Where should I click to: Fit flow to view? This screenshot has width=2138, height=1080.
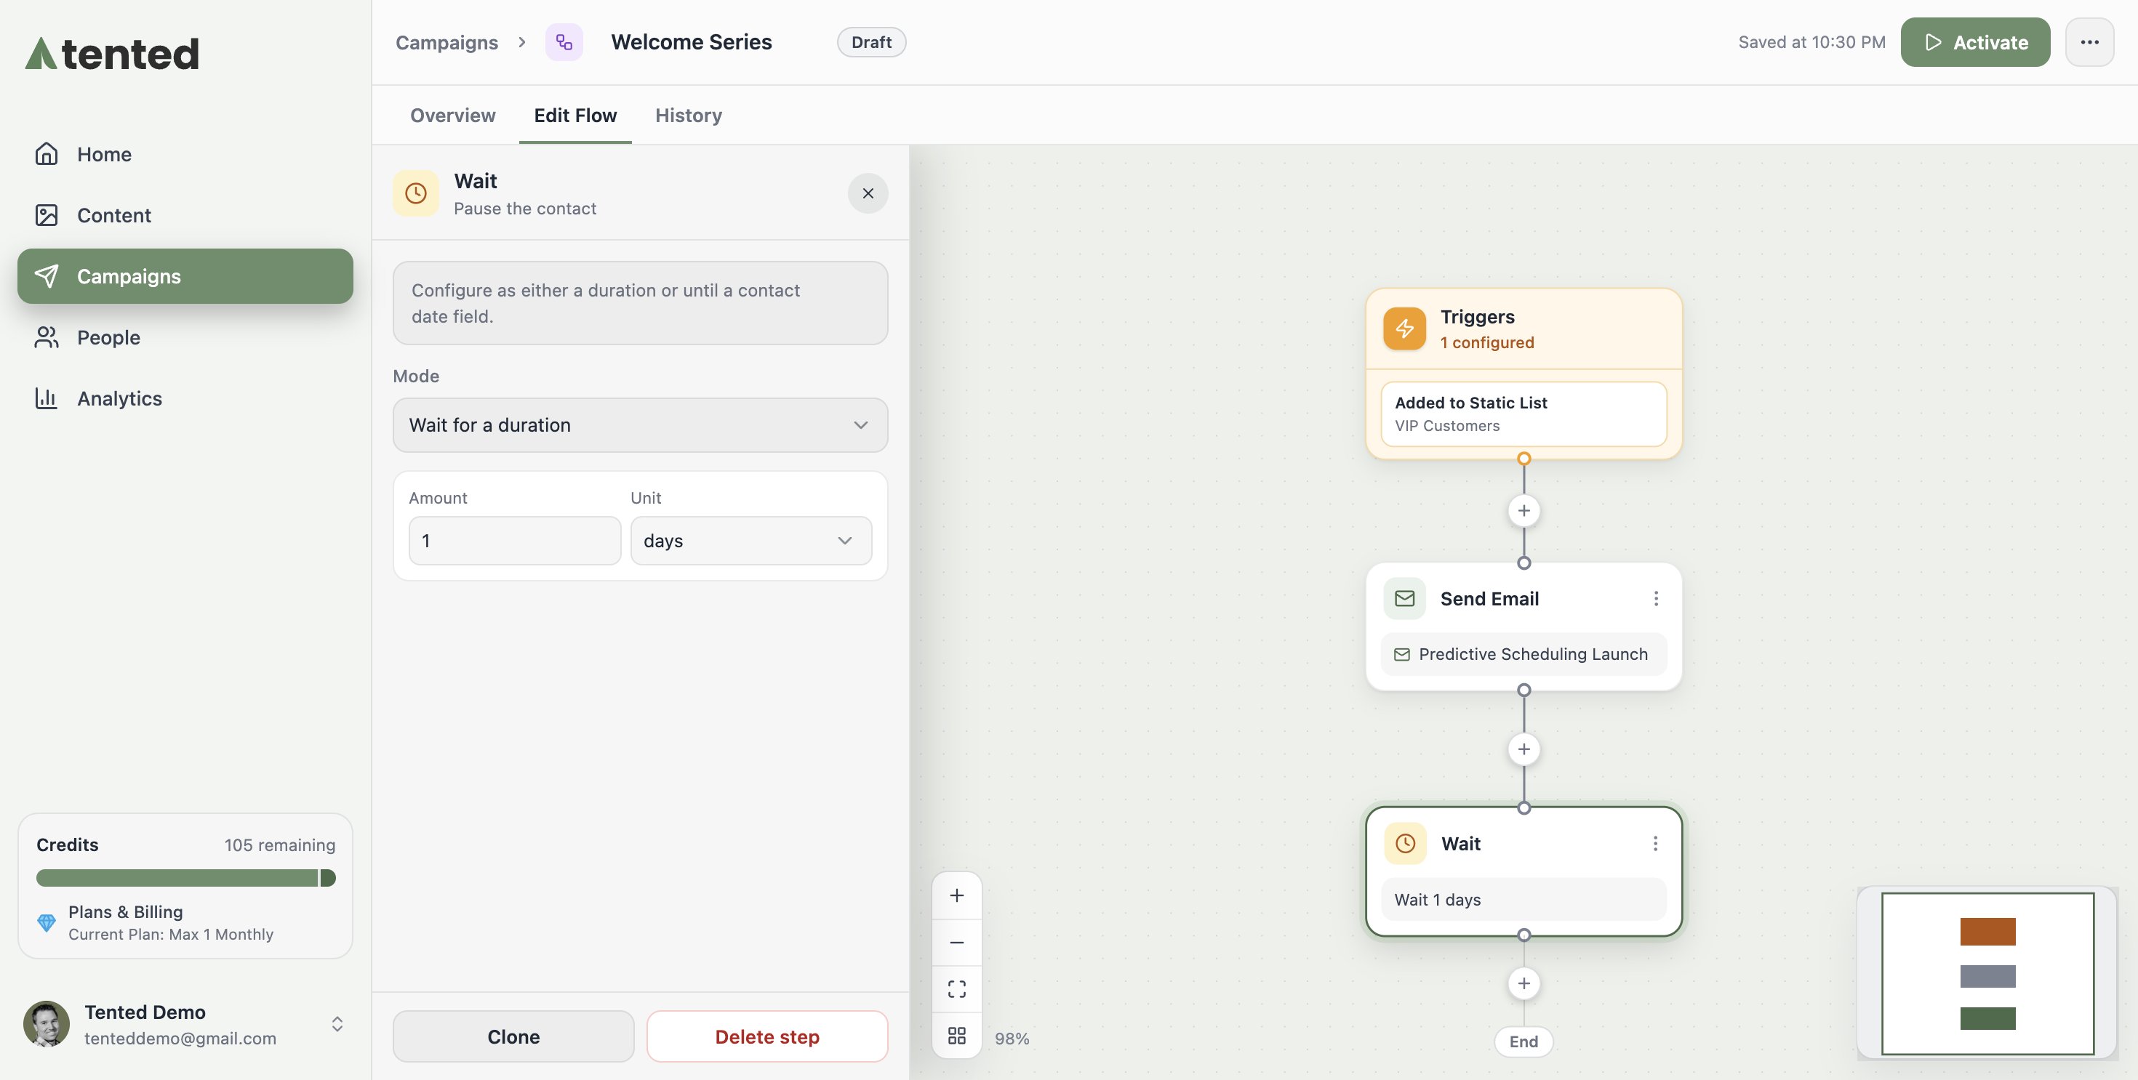tap(957, 988)
